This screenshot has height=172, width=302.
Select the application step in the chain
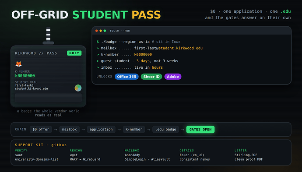[x=101, y=130]
